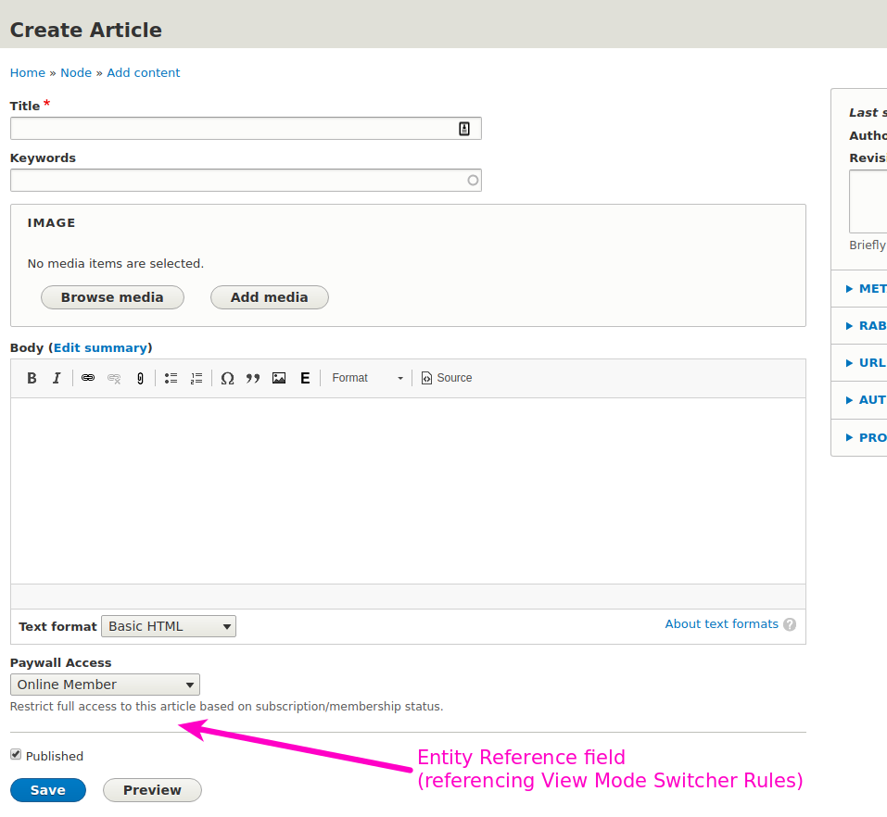Expand the URL section in the sidebar

pos(866,363)
